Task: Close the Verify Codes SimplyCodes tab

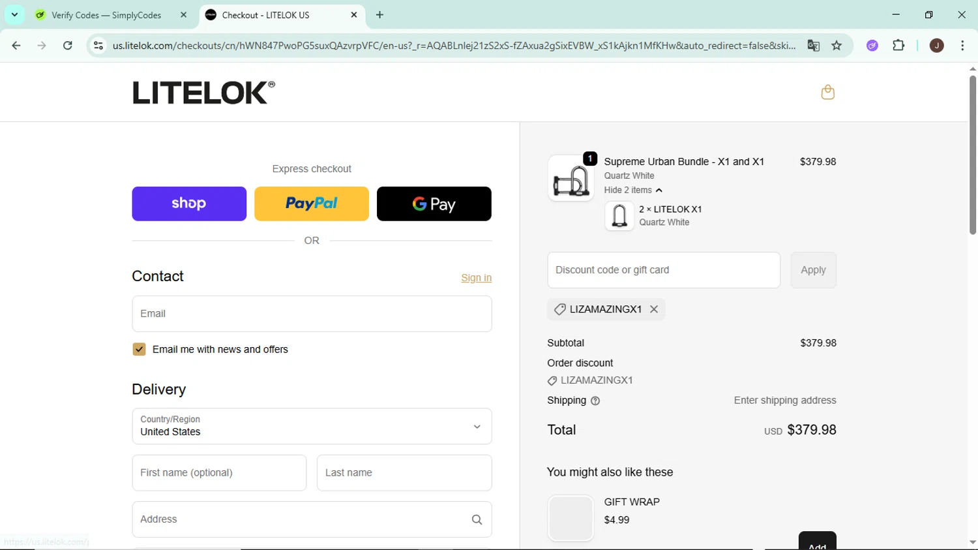Action: coord(184,15)
